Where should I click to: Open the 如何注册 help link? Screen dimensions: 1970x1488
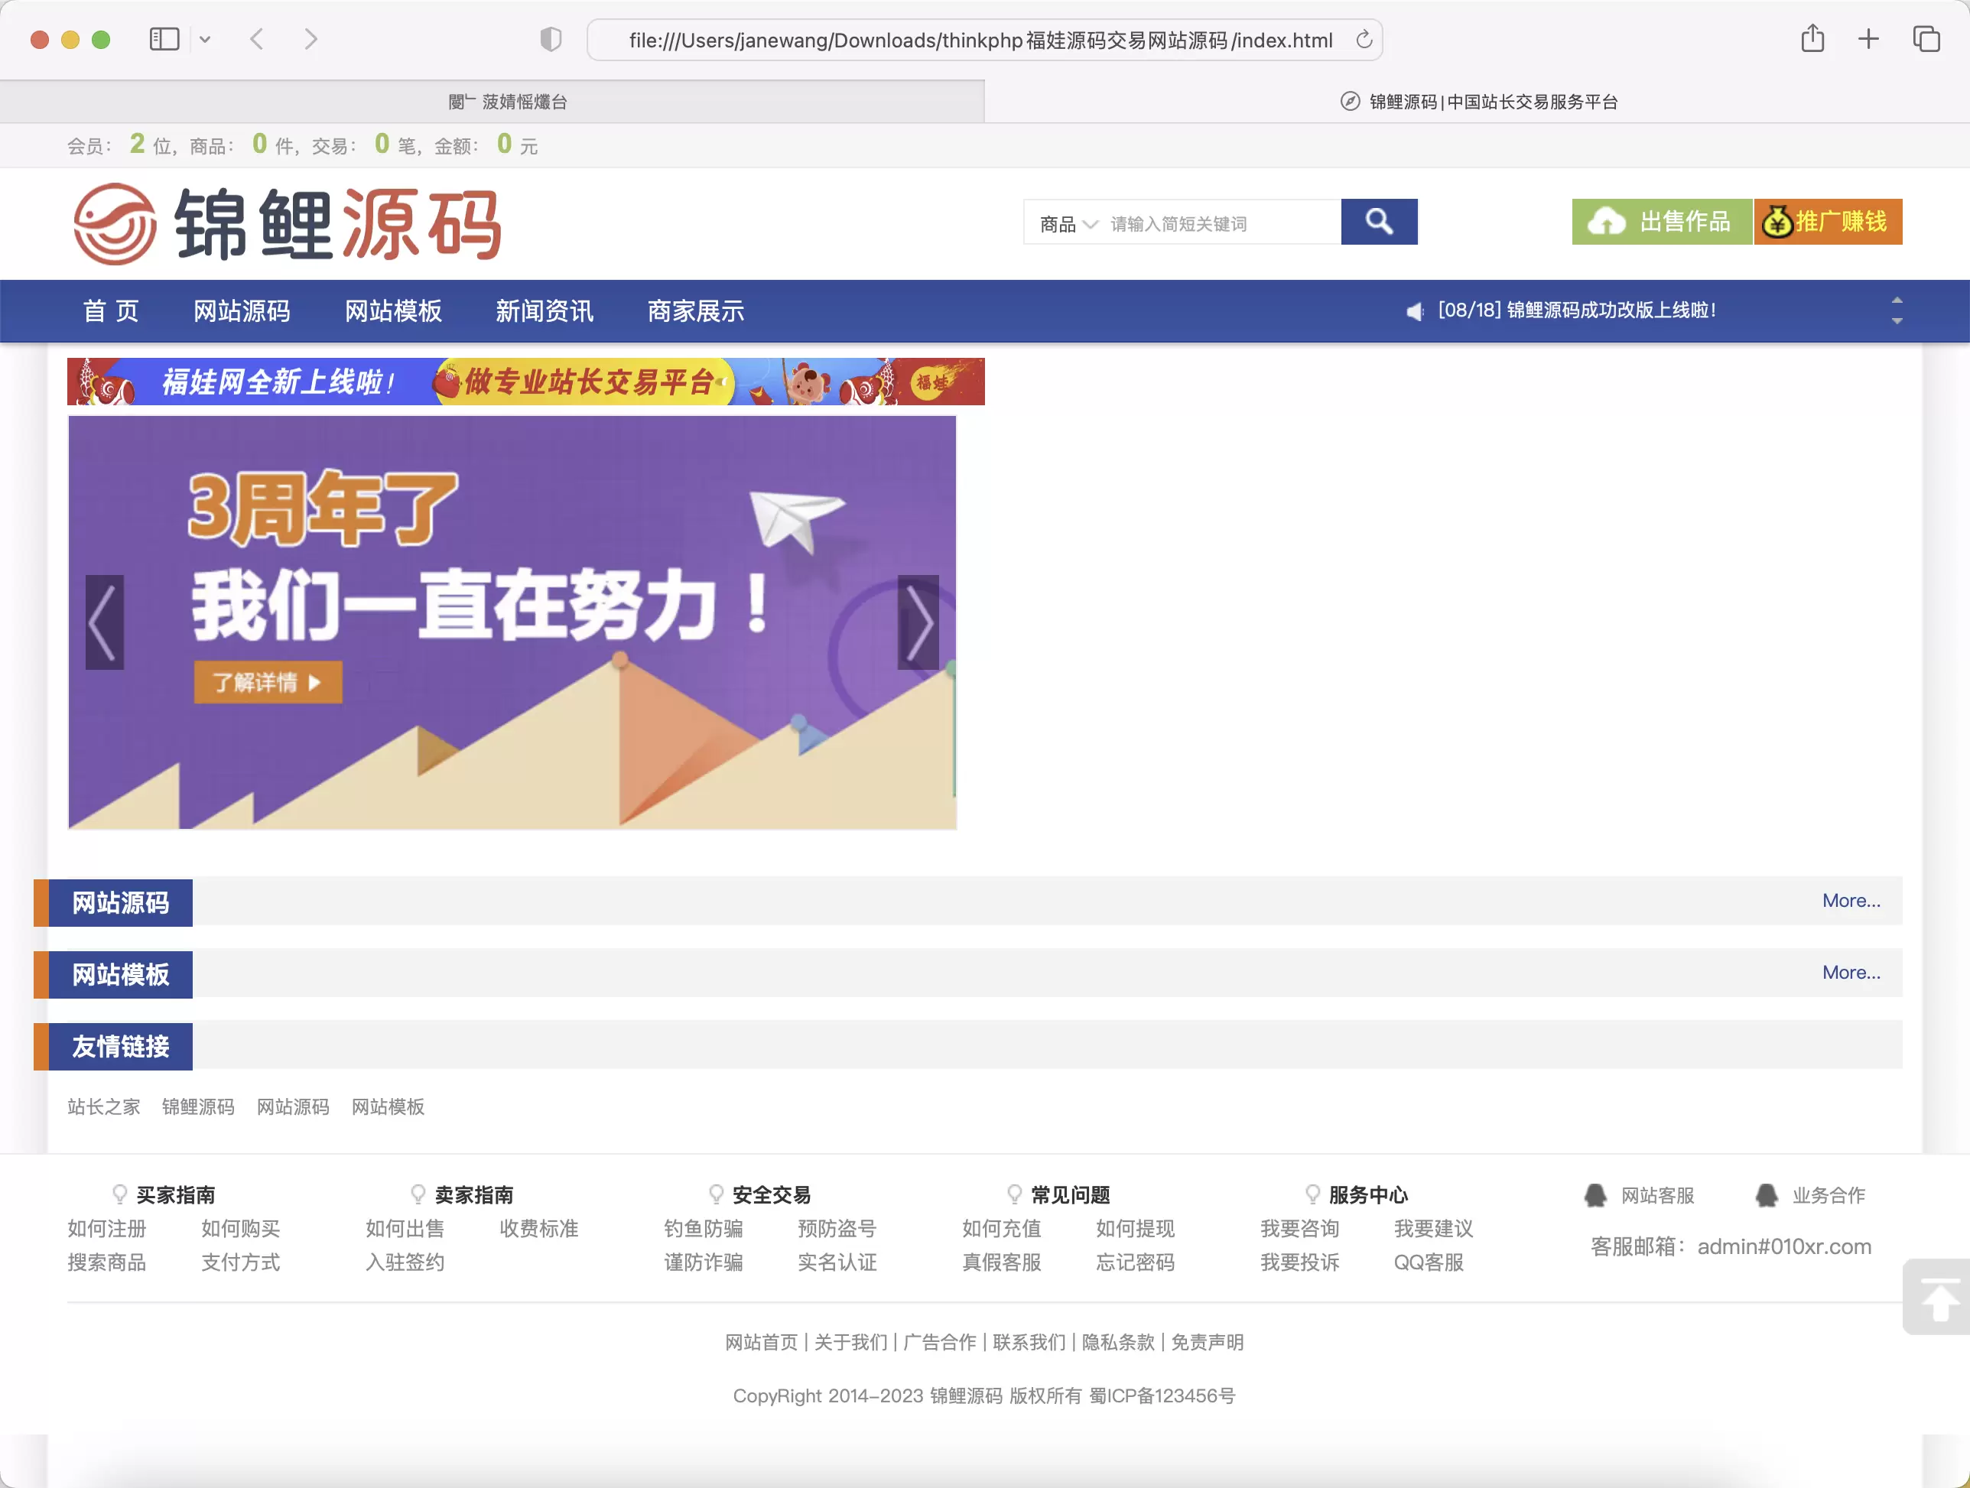tap(107, 1229)
